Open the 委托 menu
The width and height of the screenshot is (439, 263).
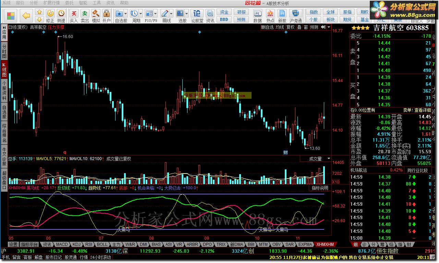[69, 3]
